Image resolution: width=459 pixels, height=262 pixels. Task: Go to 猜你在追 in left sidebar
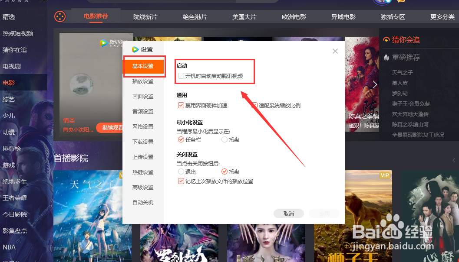click(15, 50)
